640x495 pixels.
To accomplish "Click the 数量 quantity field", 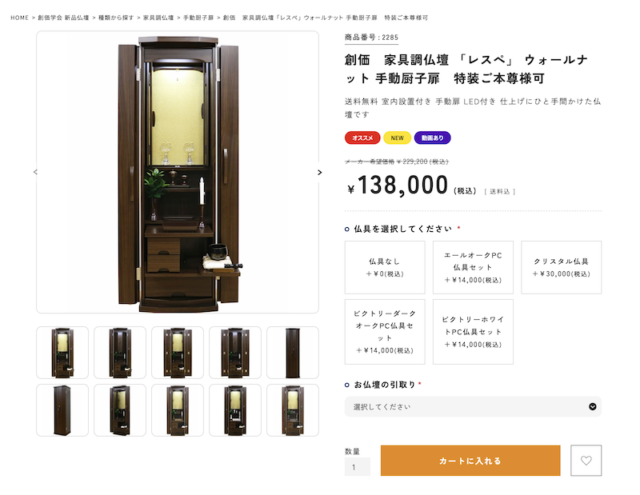I will click(358, 467).
